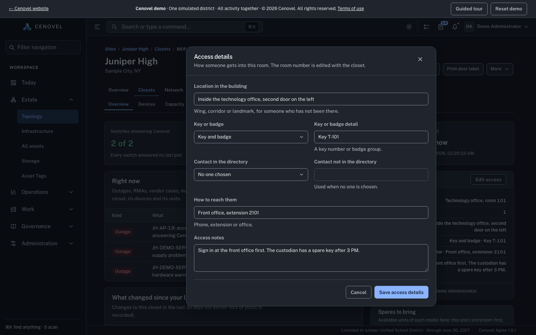536x335 pixels.
Task: Open All assets in the sidebar
Action: [48, 146]
